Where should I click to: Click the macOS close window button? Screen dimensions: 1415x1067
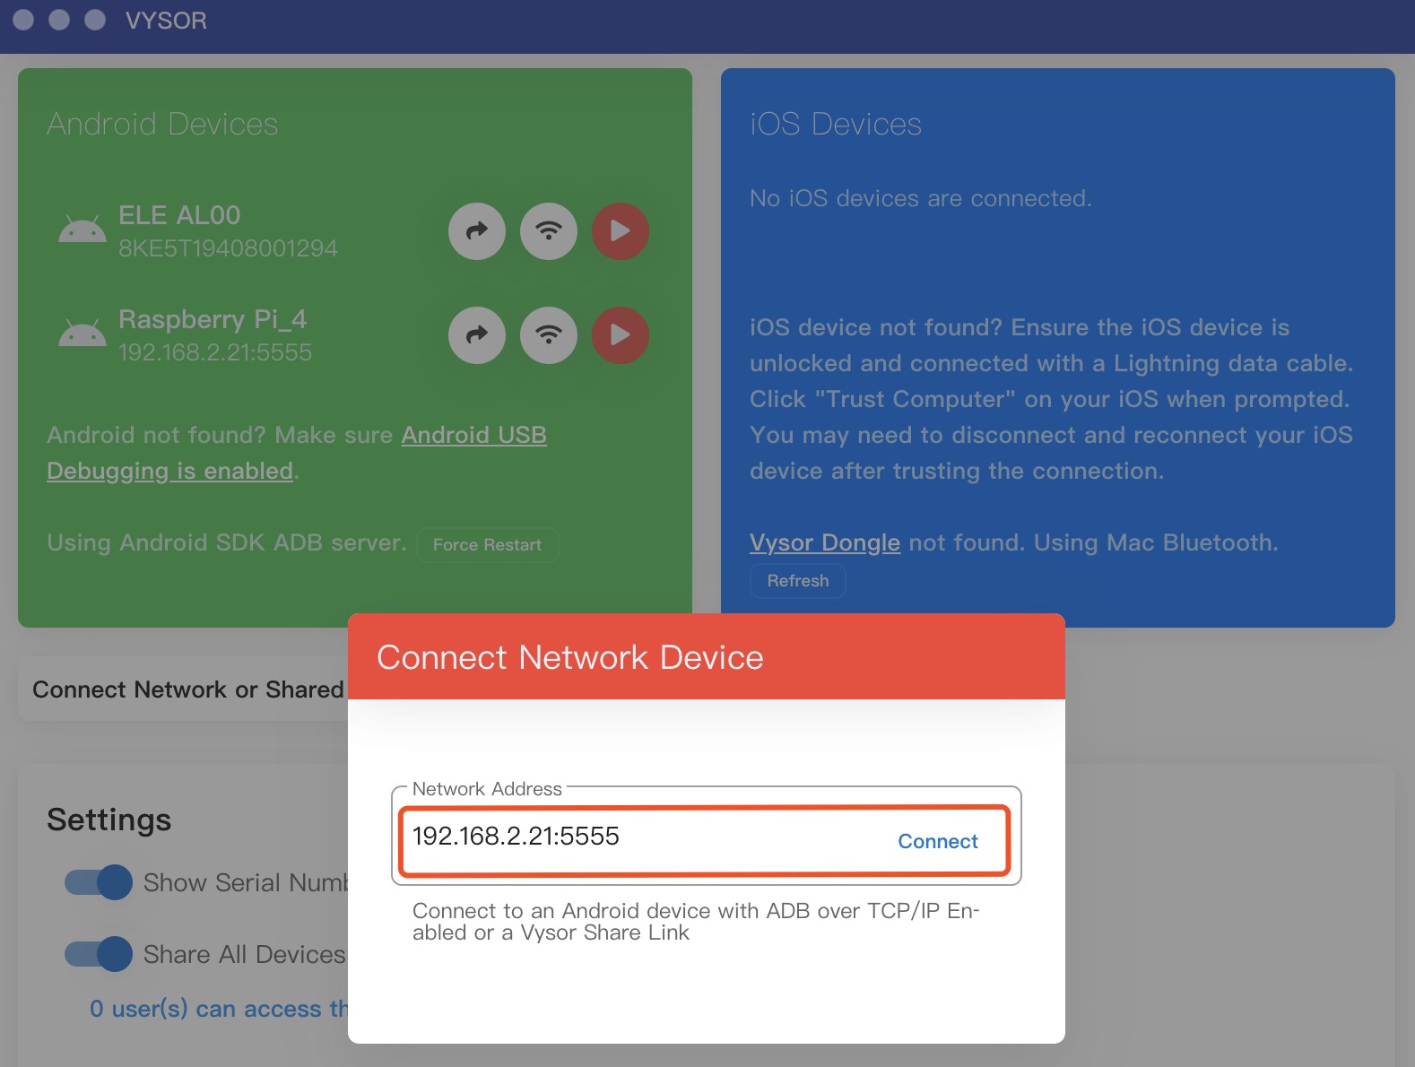pyautogui.click(x=24, y=20)
